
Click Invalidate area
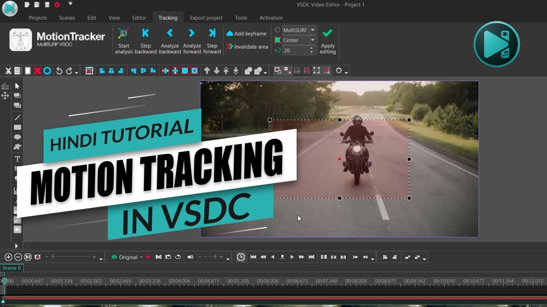click(247, 46)
